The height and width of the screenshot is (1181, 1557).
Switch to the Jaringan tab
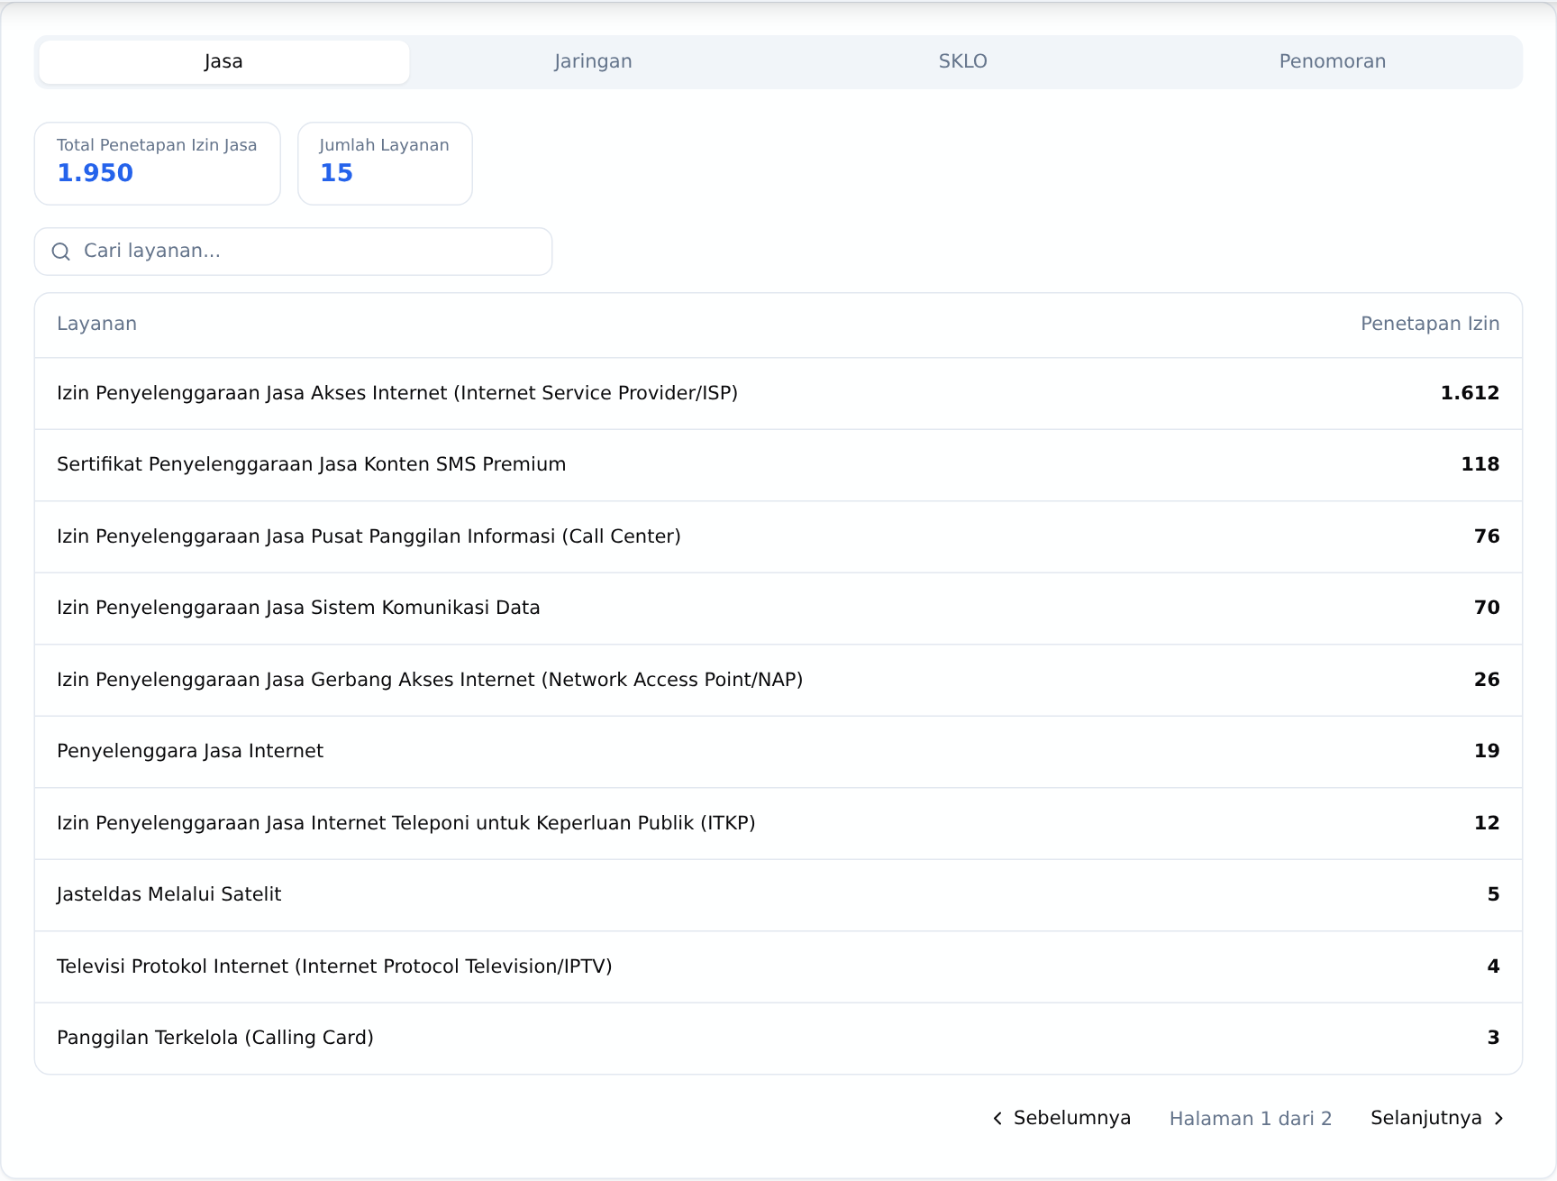593,61
